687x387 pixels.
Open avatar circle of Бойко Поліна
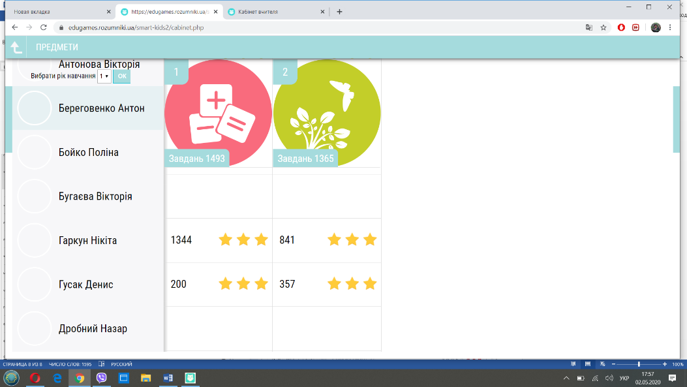point(34,153)
